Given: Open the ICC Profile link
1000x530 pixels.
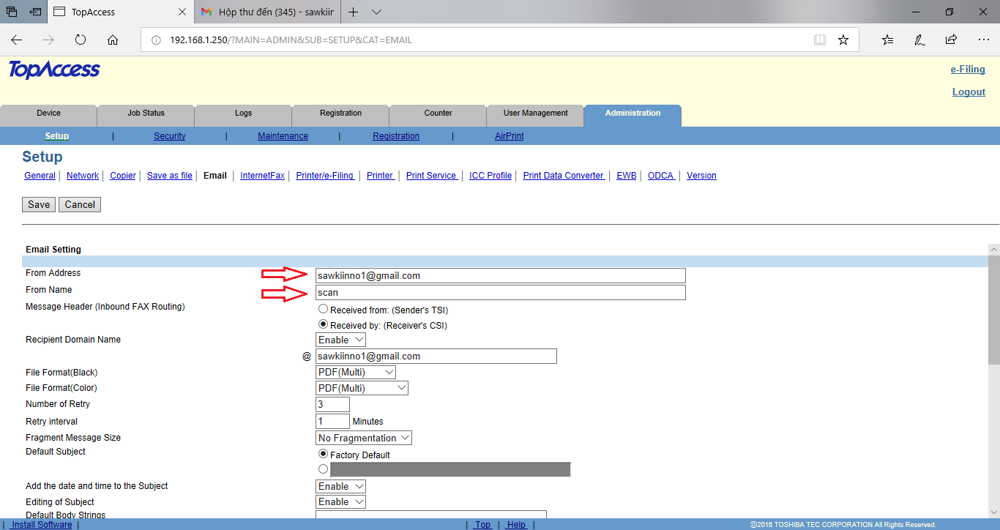Looking at the screenshot, I should [x=490, y=176].
